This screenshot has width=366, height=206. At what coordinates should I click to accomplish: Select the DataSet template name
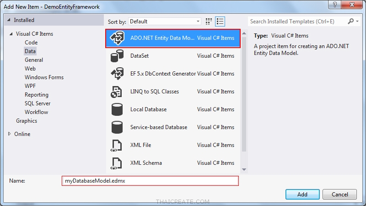tap(140, 56)
